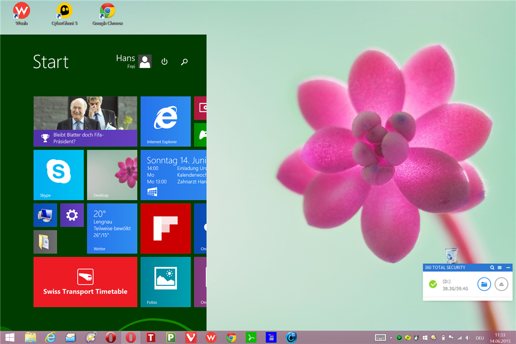516x344 pixels.
Task: Eject drive D: in 360 widget
Action: (x=501, y=284)
